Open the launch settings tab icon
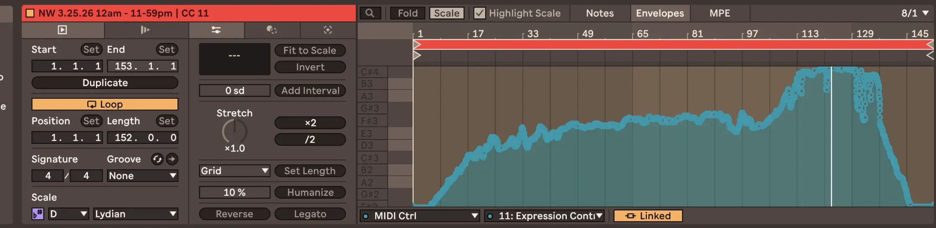The height and width of the screenshot is (228, 936). 145,30
